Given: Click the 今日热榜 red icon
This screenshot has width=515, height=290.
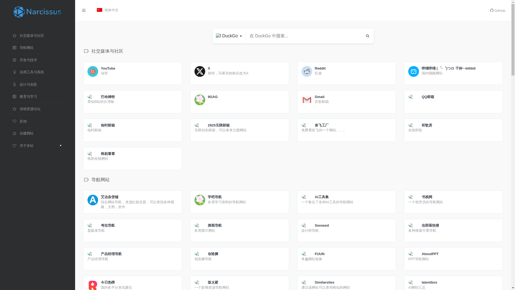Looking at the screenshot, I should pyautogui.click(x=93, y=285).
